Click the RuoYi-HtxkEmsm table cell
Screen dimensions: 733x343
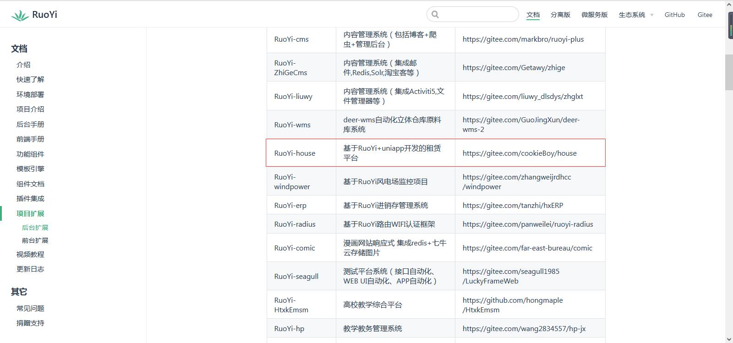[x=301, y=305]
